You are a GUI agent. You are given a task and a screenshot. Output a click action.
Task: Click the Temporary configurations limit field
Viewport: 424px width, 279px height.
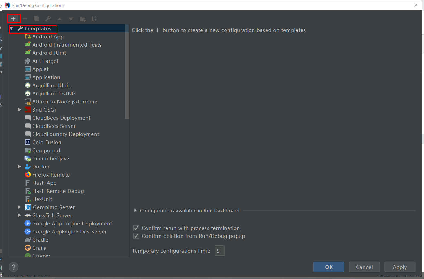[x=219, y=251]
